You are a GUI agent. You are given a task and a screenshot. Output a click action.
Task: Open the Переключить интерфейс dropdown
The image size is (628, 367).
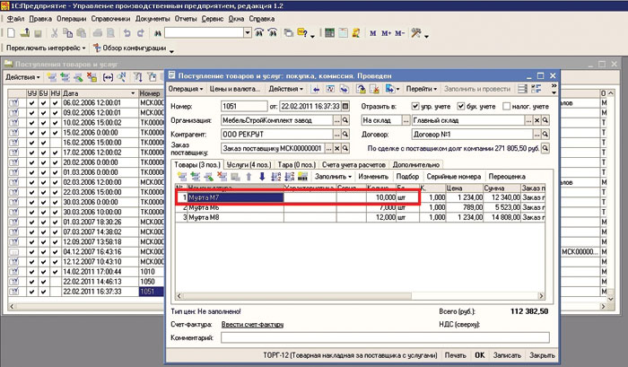pos(46,48)
